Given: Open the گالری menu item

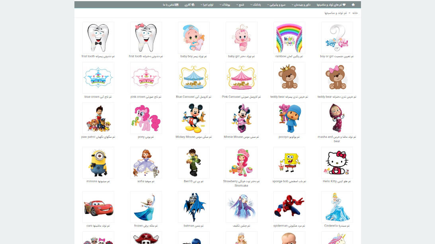Looking at the screenshot, I should click(189, 5).
